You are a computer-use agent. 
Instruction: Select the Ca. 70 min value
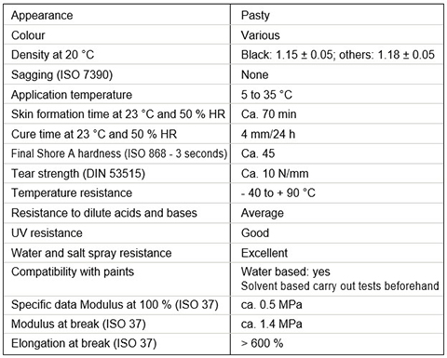pyautogui.click(x=268, y=114)
